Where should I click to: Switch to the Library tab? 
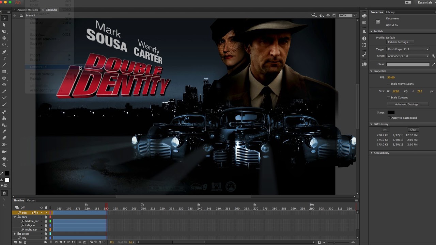coord(390,12)
